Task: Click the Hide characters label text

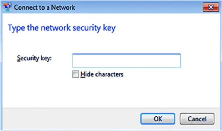Action: 102,74
